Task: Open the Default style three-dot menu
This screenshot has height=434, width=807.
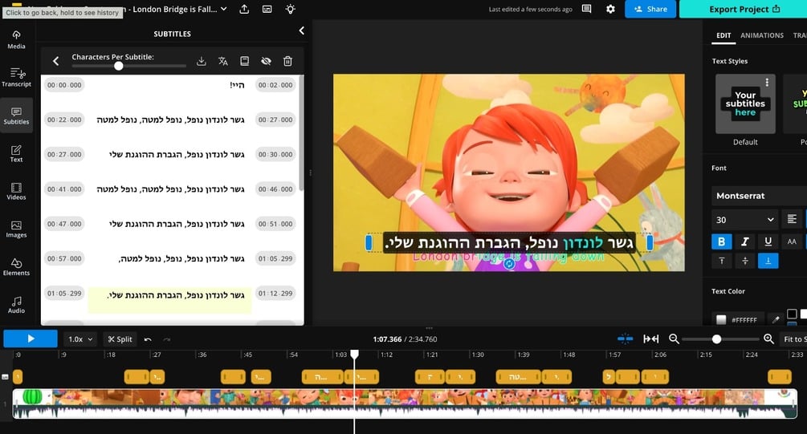Action: pyautogui.click(x=767, y=83)
